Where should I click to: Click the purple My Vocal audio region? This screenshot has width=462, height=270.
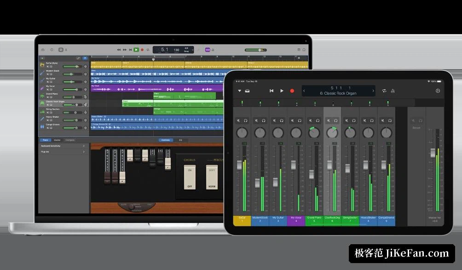coord(157,88)
